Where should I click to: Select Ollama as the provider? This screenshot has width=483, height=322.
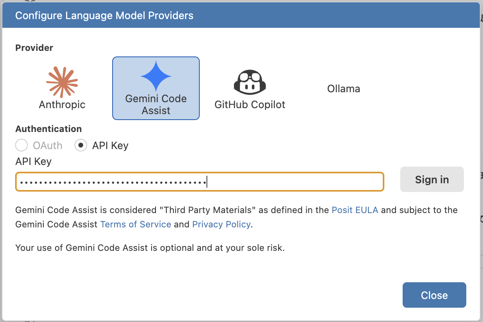click(x=344, y=88)
